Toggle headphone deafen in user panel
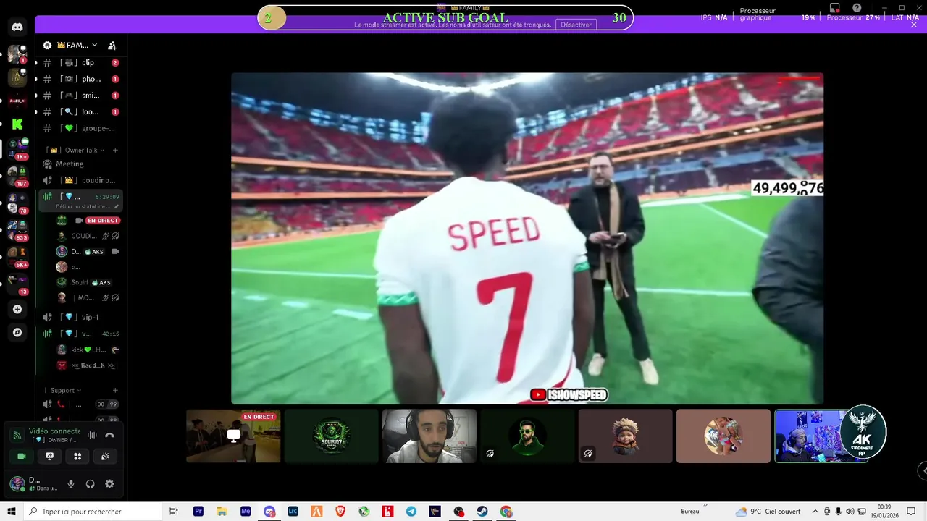The width and height of the screenshot is (927, 521). [91, 484]
